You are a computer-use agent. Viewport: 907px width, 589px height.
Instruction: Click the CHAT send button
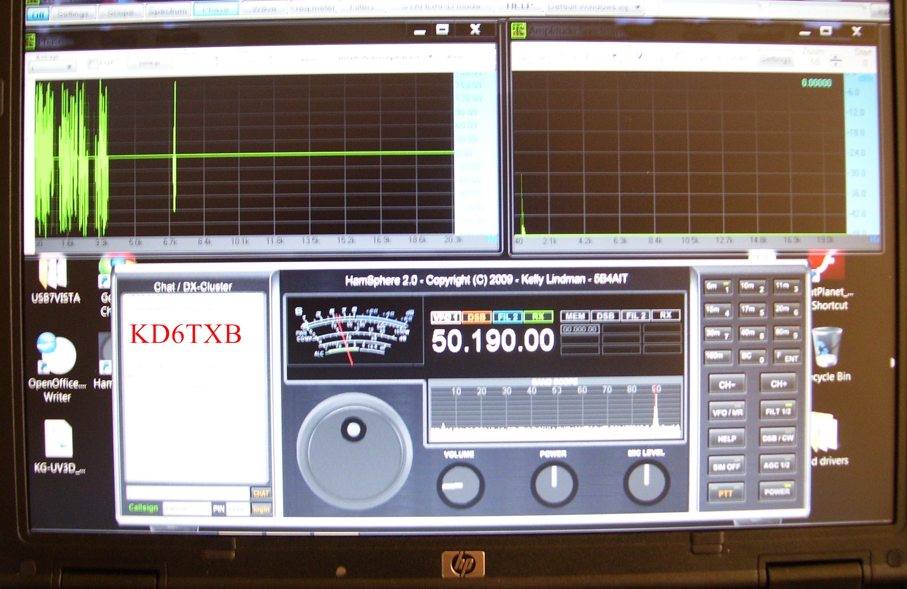pyautogui.click(x=261, y=493)
